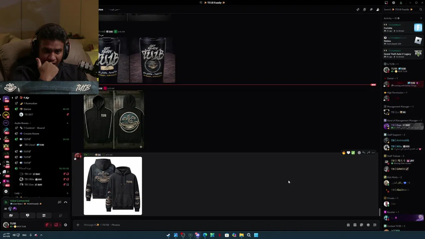Viewport: 425px width, 239px height.
Task: Click the Search TU1B Family field
Action: coord(402,10)
